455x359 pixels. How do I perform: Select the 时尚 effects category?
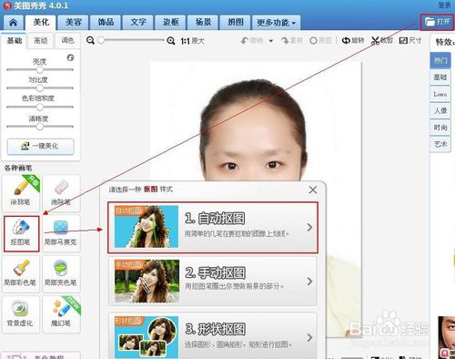[440, 128]
